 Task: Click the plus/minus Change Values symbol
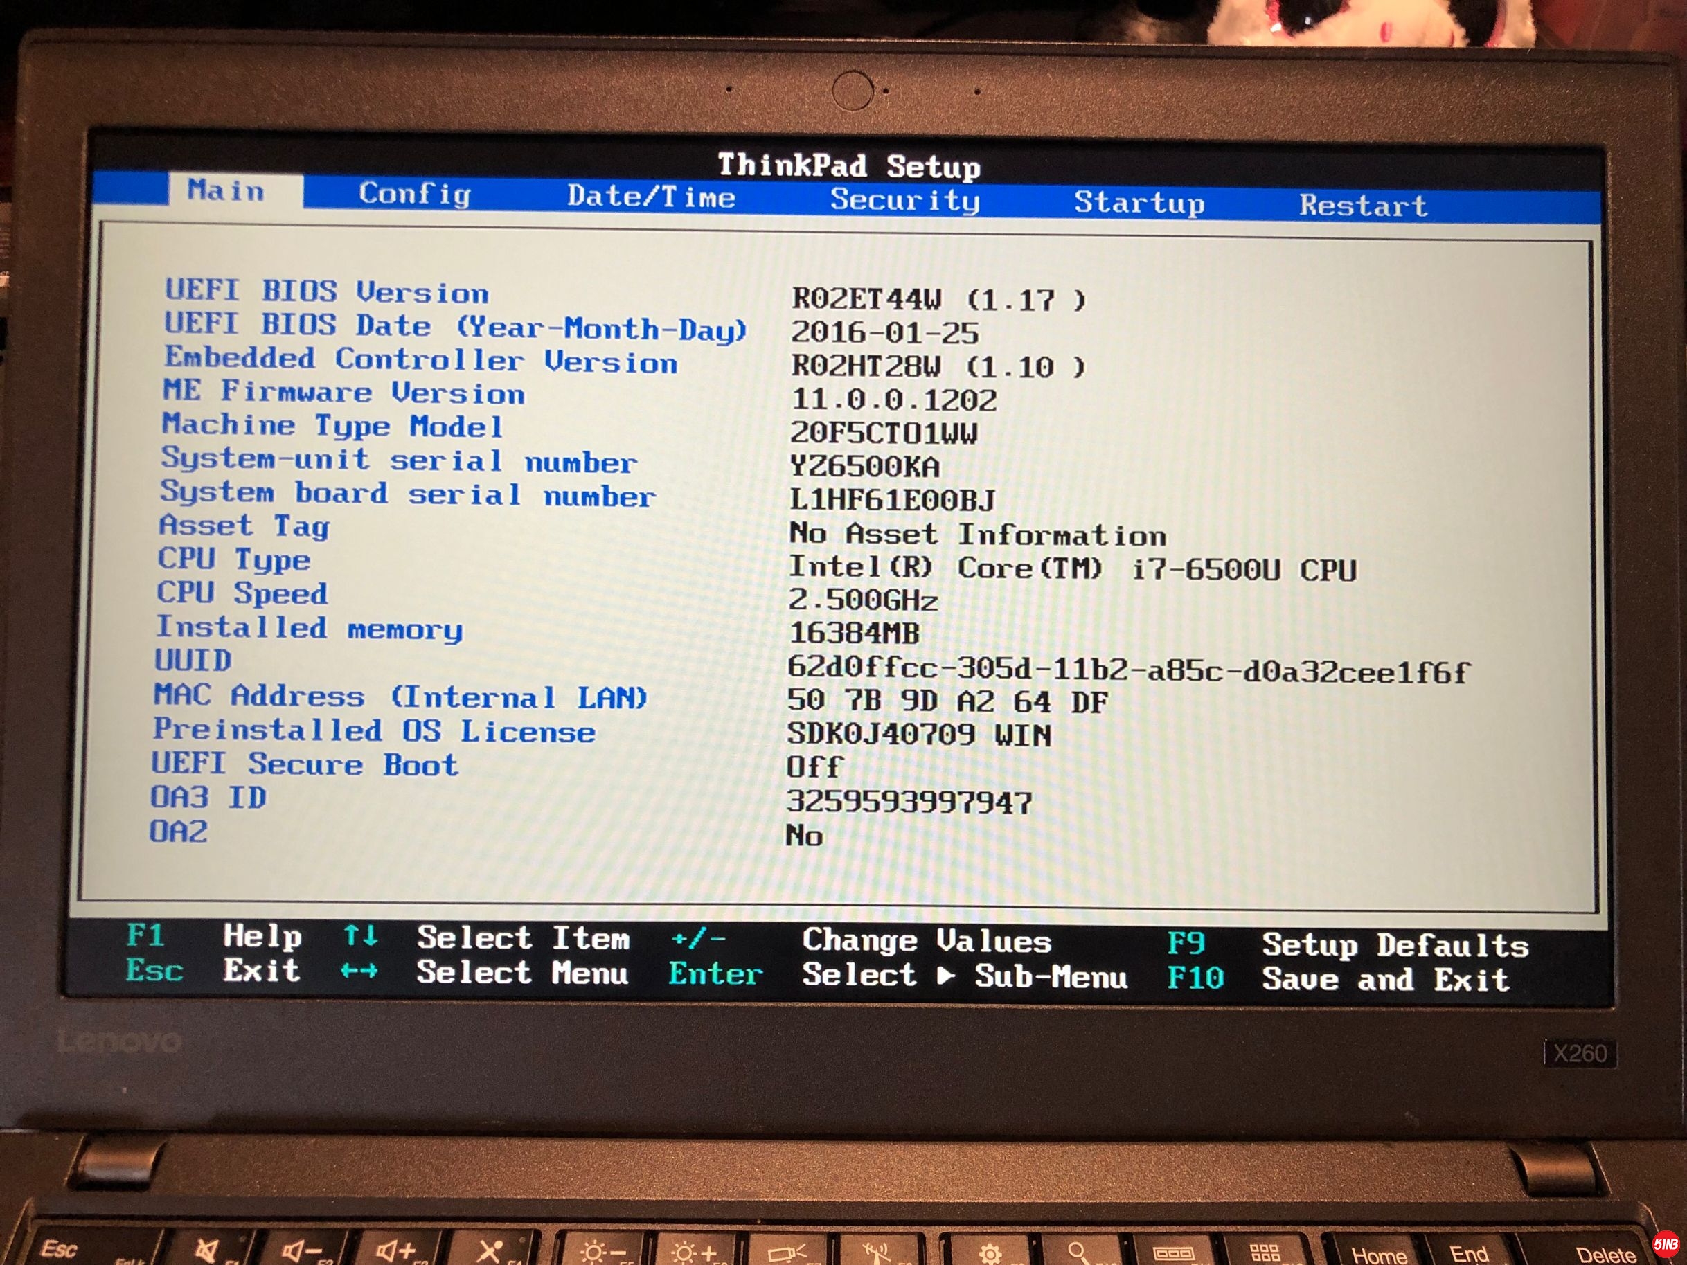[x=698, y=939]
